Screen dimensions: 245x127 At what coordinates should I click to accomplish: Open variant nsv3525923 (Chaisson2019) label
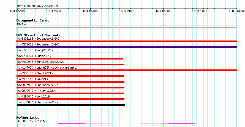(x=37, y=85)
